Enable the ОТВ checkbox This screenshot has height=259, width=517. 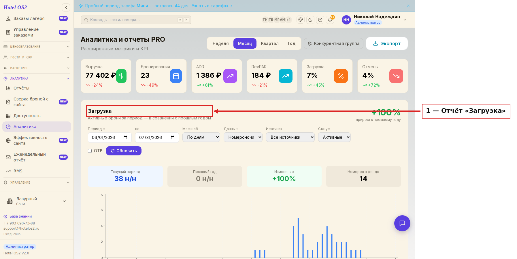click(90, 151)
